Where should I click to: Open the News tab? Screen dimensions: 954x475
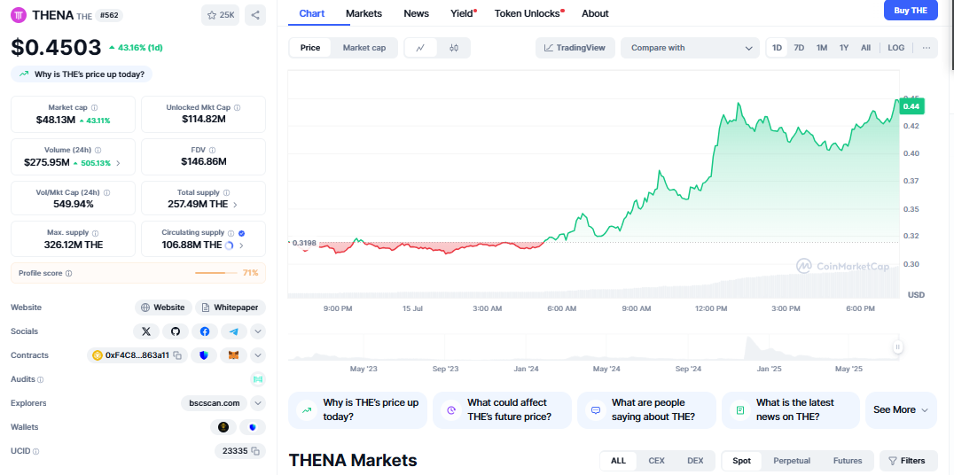click(416, 13)
